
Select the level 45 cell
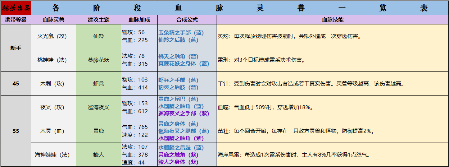(x=16, y=83)
